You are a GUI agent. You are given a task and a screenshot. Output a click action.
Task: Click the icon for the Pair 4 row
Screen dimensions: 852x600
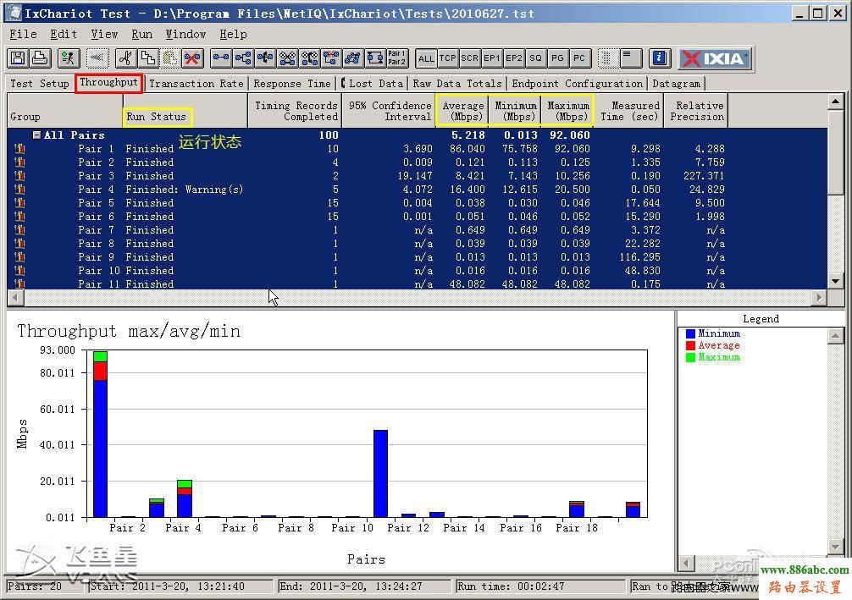(x=20, y=190)
